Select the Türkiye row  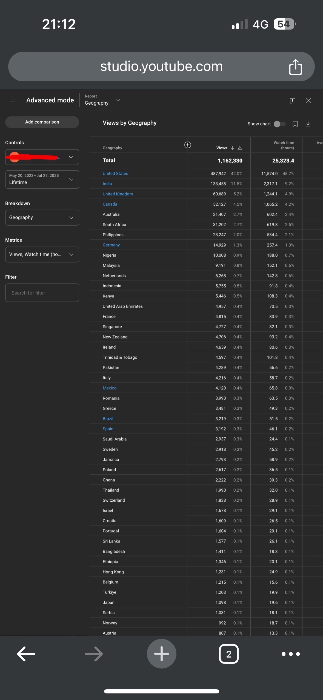[x=206, y=592]
